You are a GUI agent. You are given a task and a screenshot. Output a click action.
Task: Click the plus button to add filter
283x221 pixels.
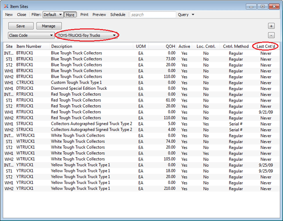pos(271,26)
